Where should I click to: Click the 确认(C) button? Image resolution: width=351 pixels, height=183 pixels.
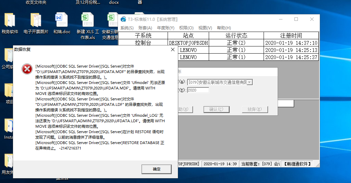tap(217, 110)
